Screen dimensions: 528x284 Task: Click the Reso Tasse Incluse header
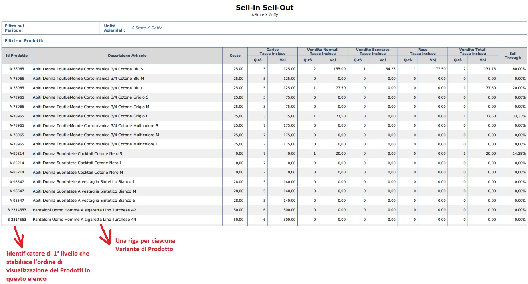coord(423,52)
